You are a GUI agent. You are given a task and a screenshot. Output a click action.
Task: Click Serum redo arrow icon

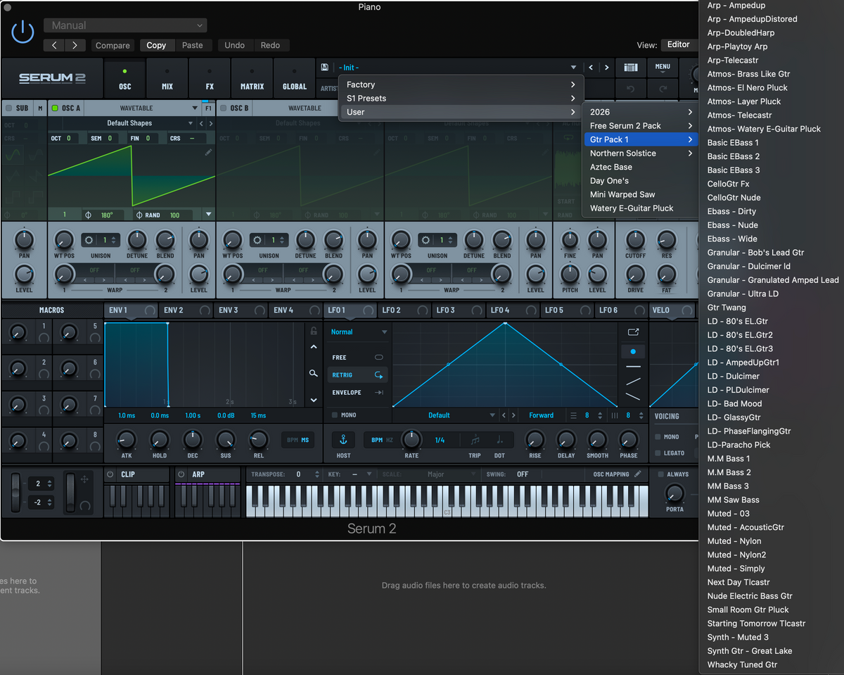pyautogui.click(x=663, y=89)
